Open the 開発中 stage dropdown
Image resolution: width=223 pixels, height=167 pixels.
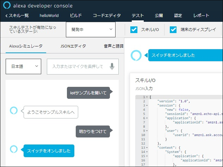point(91,30)
